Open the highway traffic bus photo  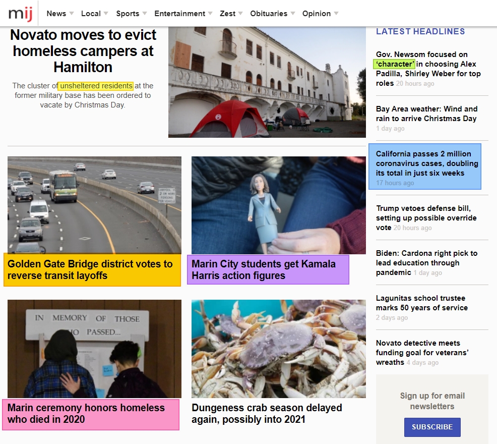click(94, 205)
